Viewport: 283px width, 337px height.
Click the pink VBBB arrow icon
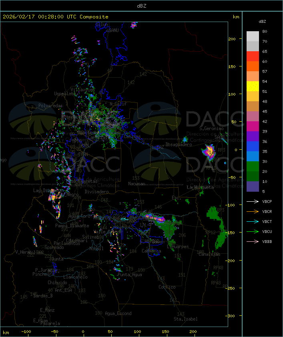coord(253,242)
